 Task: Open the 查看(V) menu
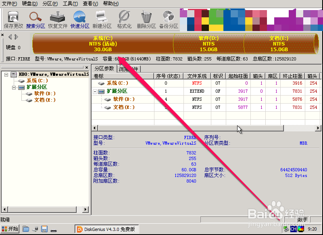[90, 4]
